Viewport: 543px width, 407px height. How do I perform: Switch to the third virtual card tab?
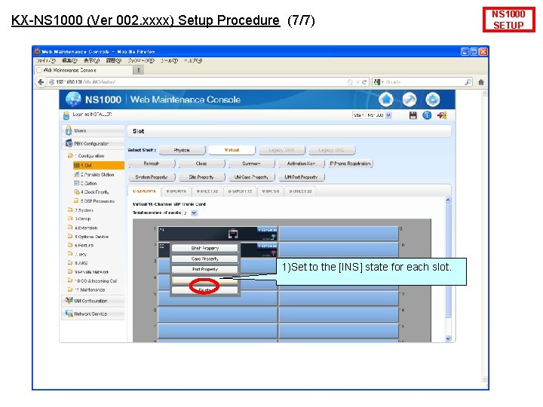[x=207, y=191]
